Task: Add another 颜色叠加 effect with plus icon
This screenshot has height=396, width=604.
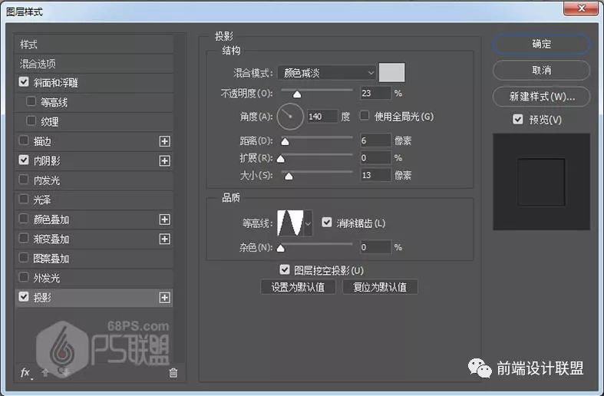Action: [164, 219]
